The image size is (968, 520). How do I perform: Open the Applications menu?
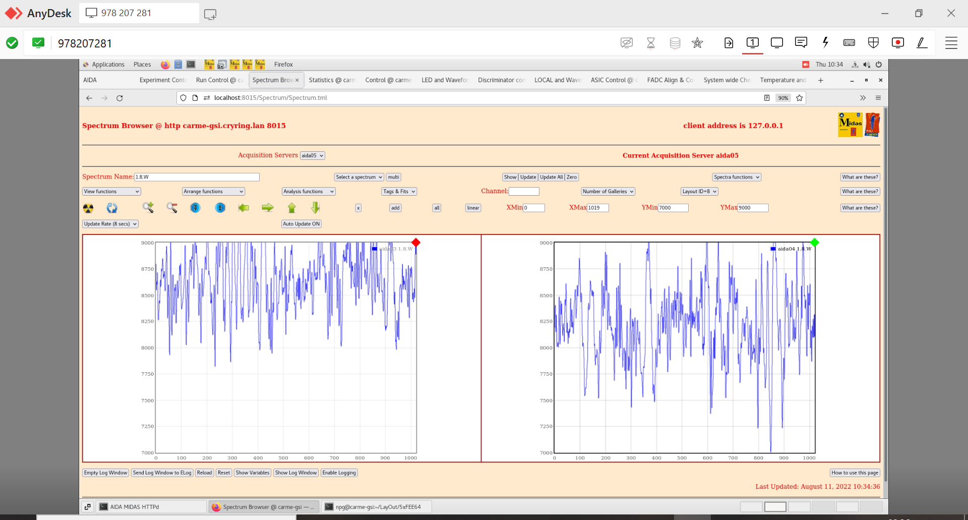click(x=108, y=65)
